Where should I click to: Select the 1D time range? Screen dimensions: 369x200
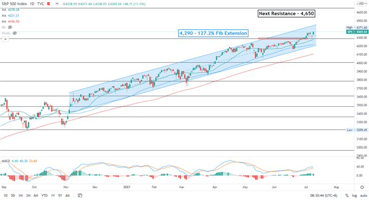(x=5, y=195)
